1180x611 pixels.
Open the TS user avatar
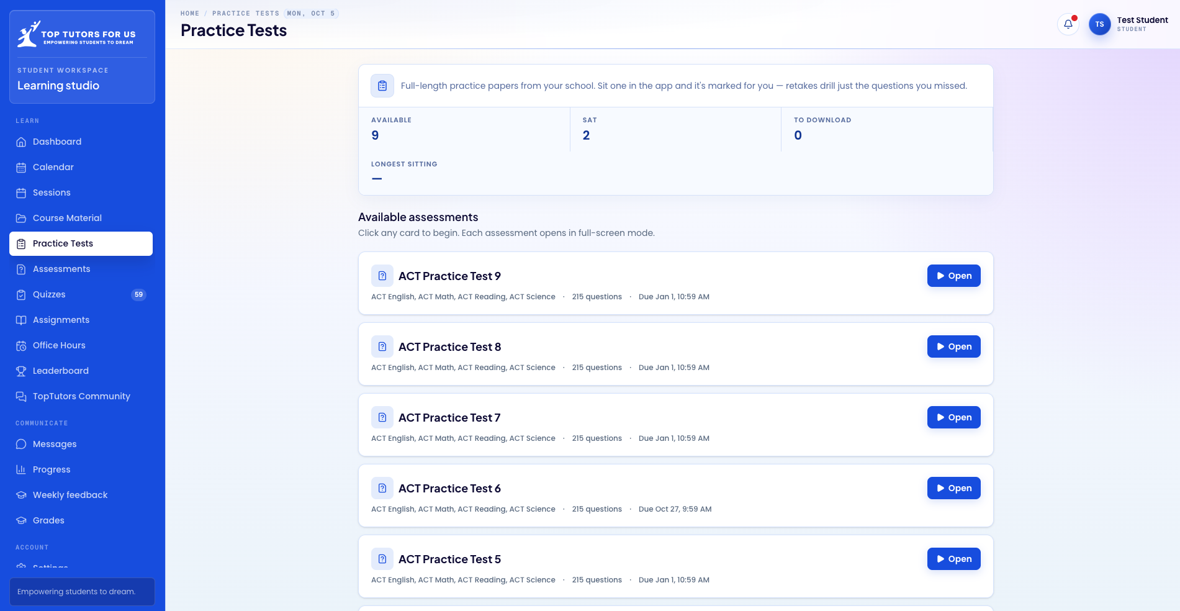click(1100, 24)
